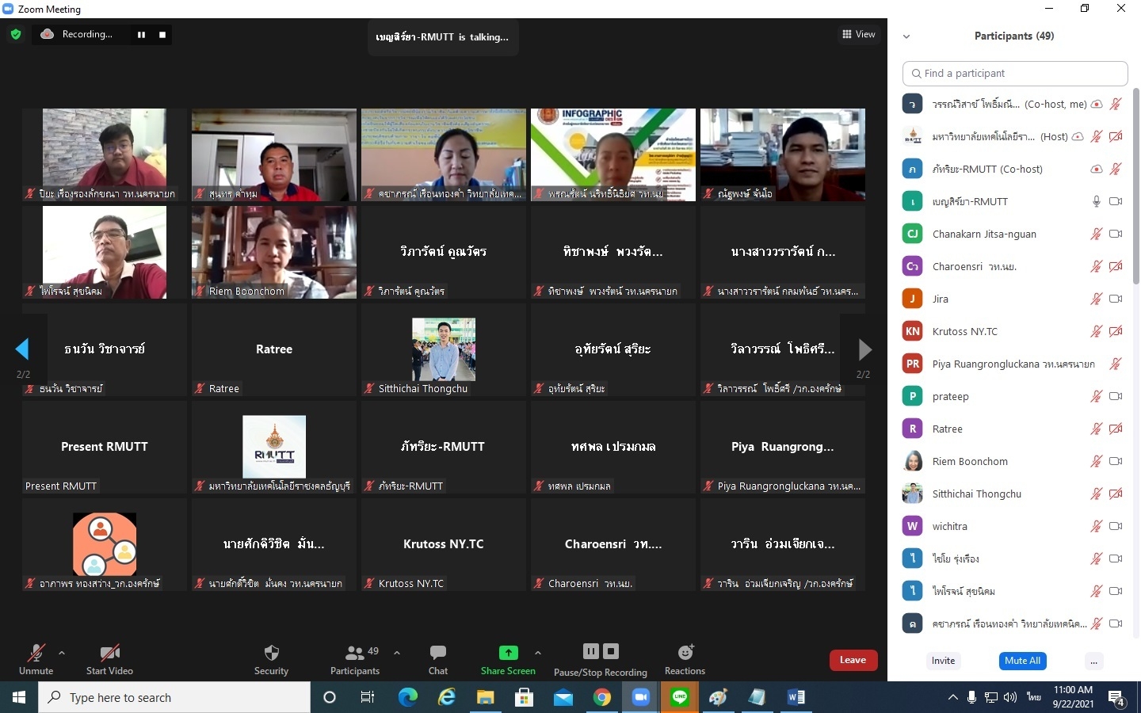The image size is (1141, 713).
Task: Leave the meeting
Action: [853, 660]
